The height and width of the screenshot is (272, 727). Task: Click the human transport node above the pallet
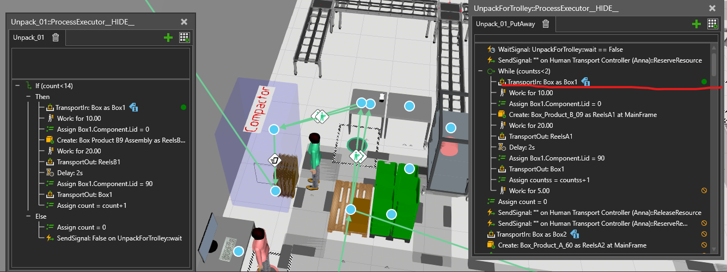click(356, 157)
